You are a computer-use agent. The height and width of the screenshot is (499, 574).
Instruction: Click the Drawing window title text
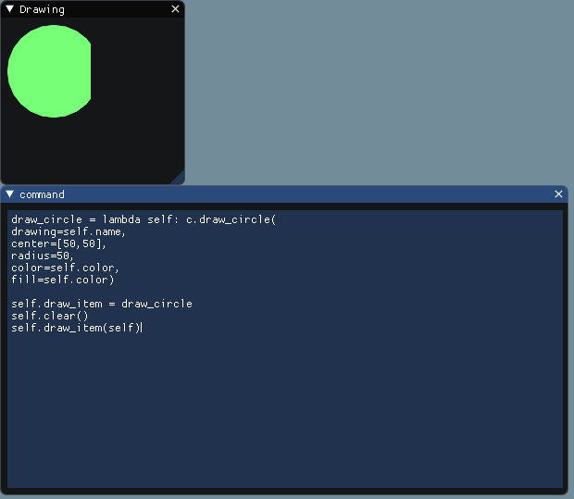pos(42,9)
